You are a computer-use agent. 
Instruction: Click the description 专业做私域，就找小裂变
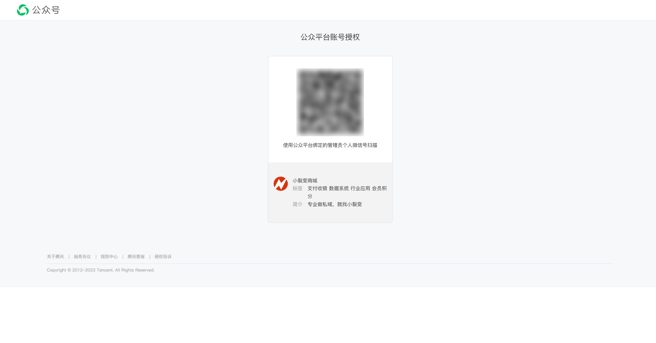pyautogui.click(x=335, y=204)
